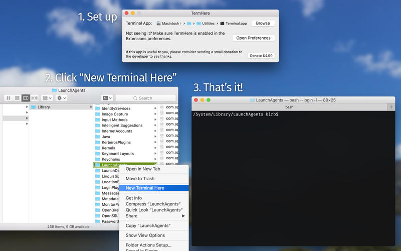Expand arrow next to Image Capture
Image resolution: width=401 pixels, height=251 pixels.
click(x=155, y=114)
